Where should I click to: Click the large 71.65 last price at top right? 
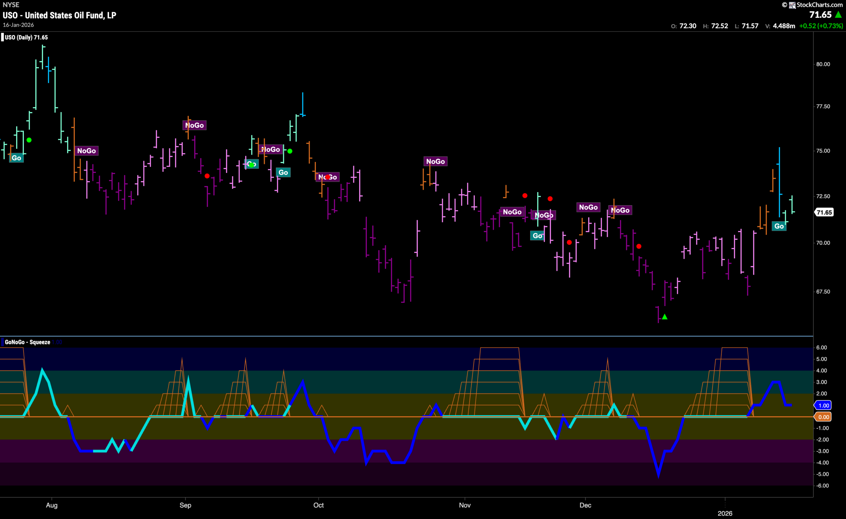(x=820, y=15)
